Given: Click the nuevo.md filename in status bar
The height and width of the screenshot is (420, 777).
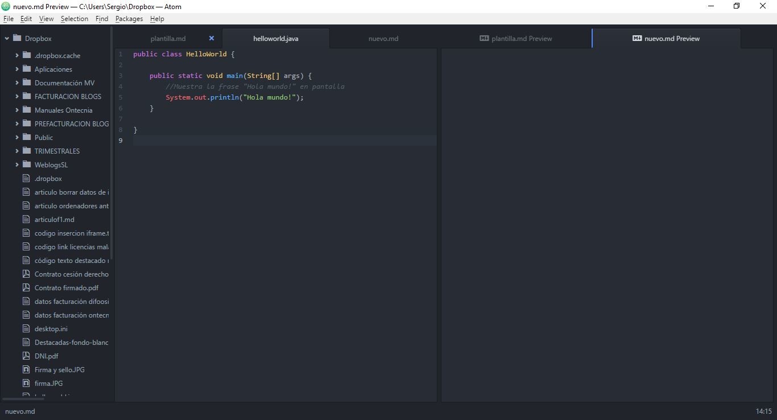Looking at the screenshot, I should pos(20,411).
